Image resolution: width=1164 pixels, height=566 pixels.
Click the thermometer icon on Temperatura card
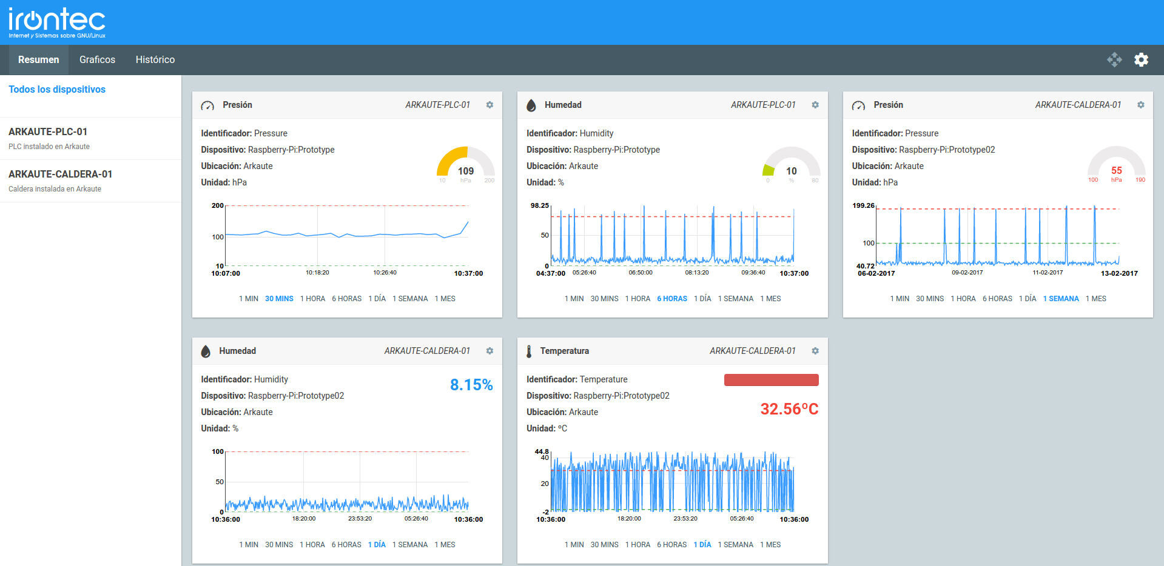[x=529, y=351]
